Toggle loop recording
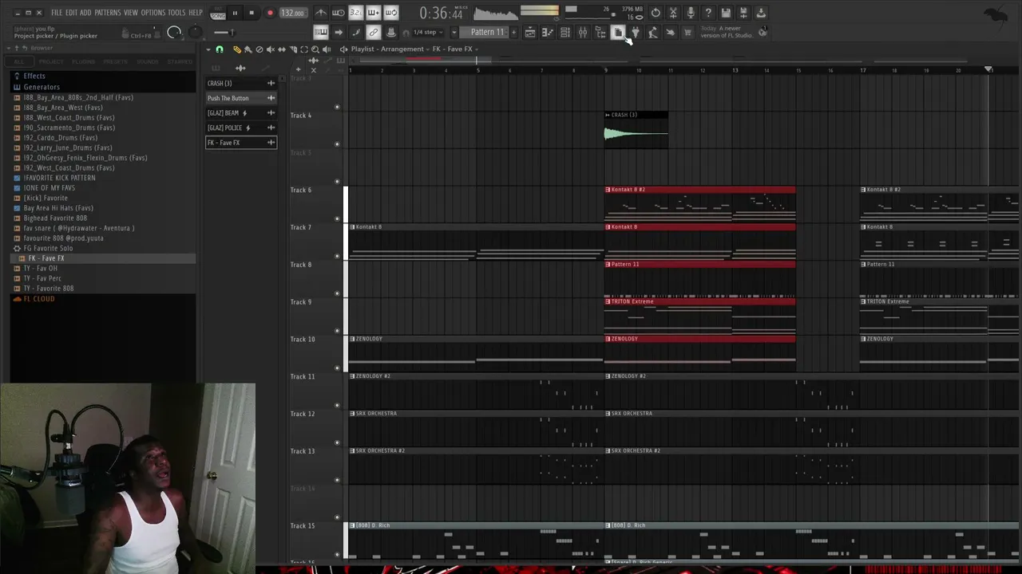 point(391,13)
